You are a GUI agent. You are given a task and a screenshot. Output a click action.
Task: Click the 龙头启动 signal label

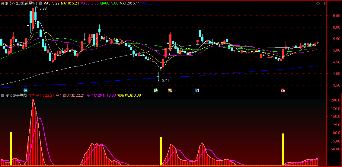[x=129, y=95]
